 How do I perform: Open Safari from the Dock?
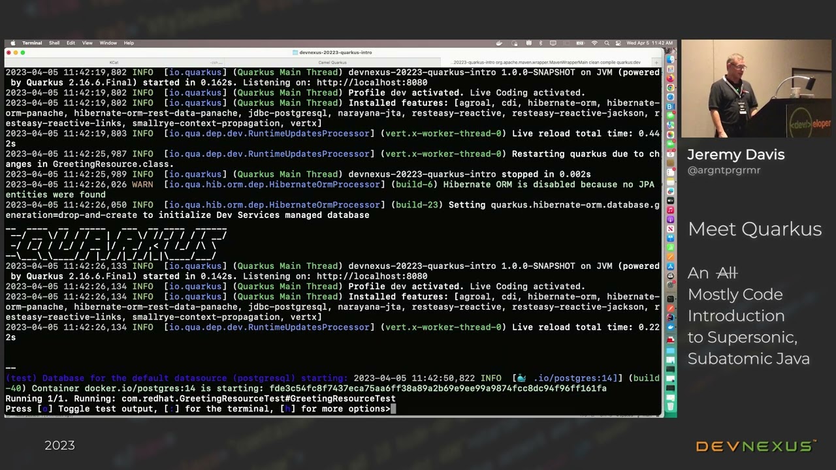point(670,97)
